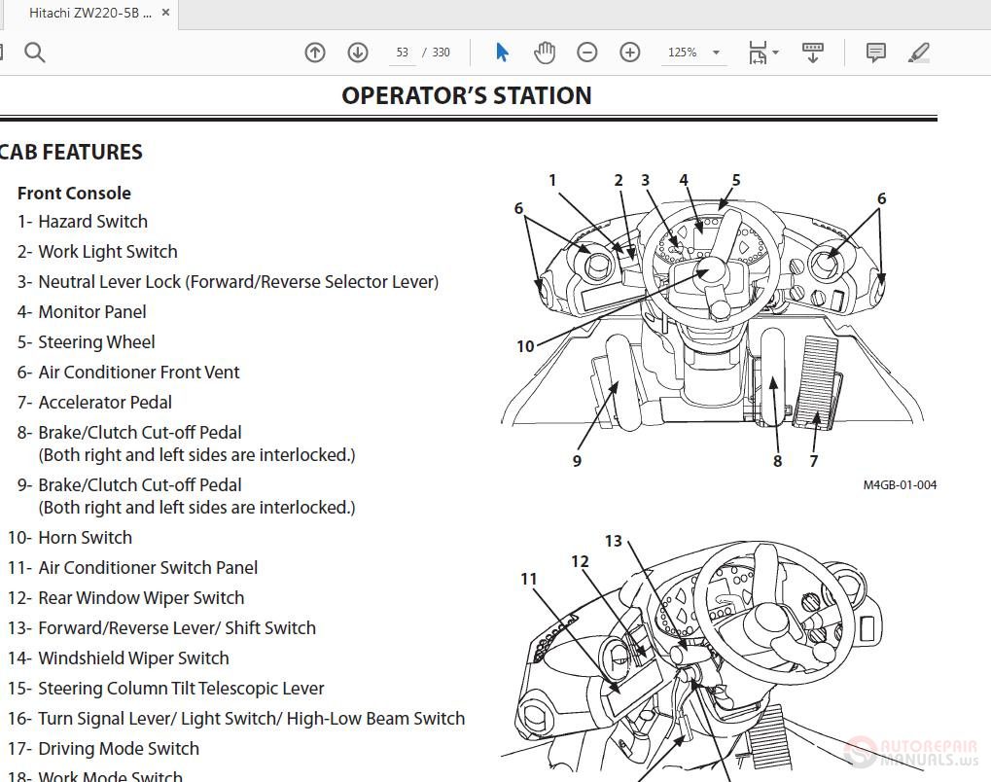Image resolution: width=991 pixels, height=782 pixels.
Task: Click the fit-to-width page icon
Action: tap(757, 53)
